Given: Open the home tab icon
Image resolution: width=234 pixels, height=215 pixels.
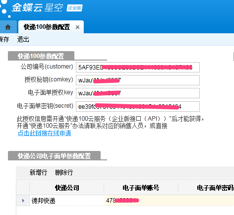Looking at the screenshot, I should [x=8, y=27].
